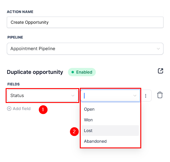
Task: Click the Appointment Pipeline chevron arrow
Action: click(x=158, y=49)
